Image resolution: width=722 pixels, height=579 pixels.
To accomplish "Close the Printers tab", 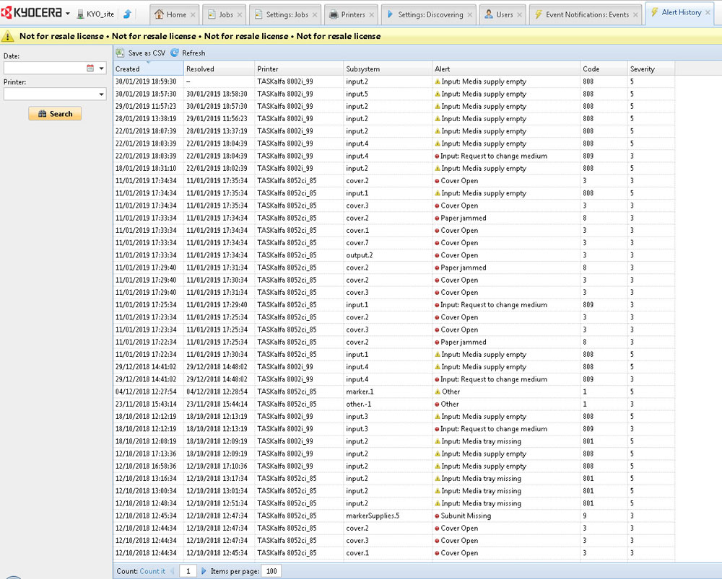I will point(372,14).
